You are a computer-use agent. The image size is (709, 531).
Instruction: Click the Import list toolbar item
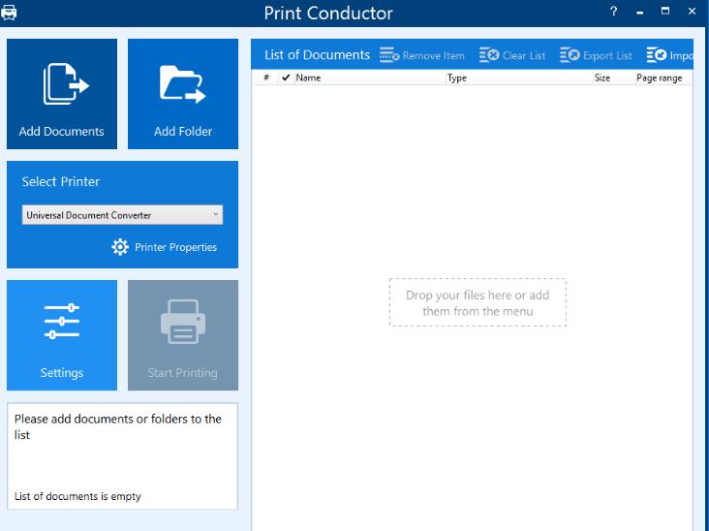[x=669, y=55]
